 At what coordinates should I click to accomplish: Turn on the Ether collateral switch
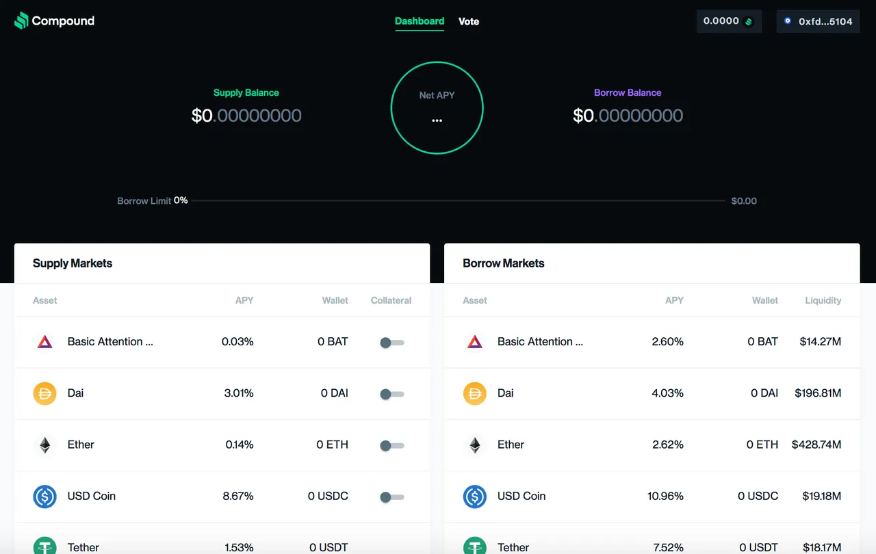click(392, 445)
